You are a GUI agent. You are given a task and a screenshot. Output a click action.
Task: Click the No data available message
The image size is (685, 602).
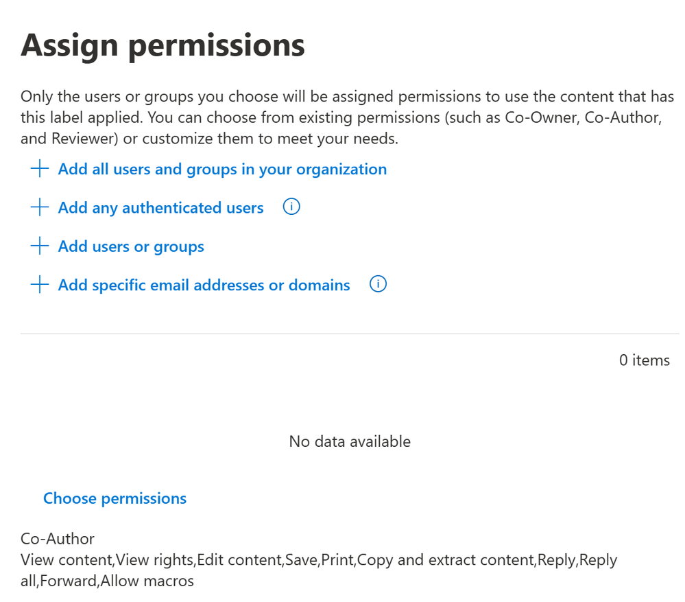(x=350, y=441)
